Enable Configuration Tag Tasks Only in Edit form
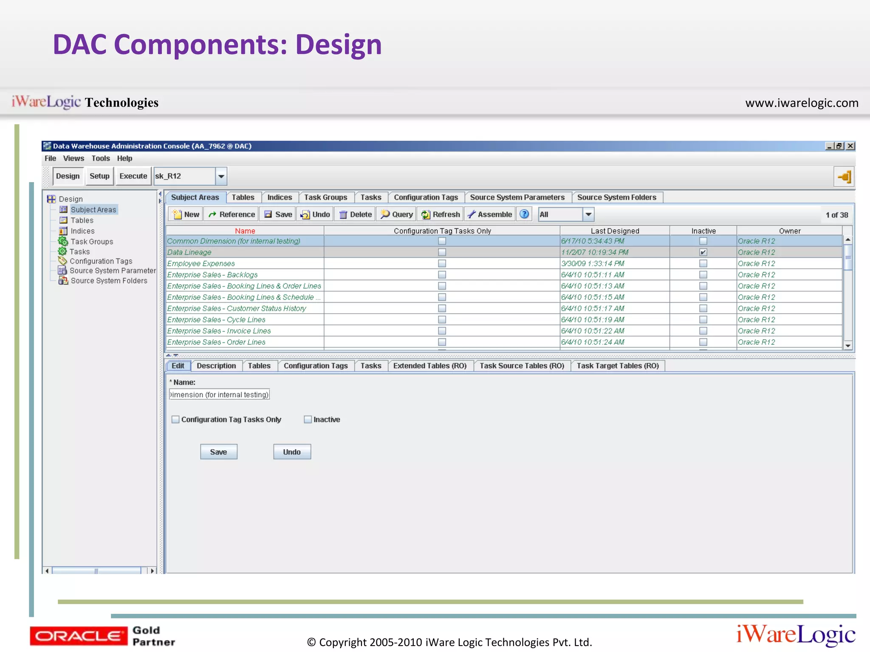870x652 pixels. click(x=175, y=419)
